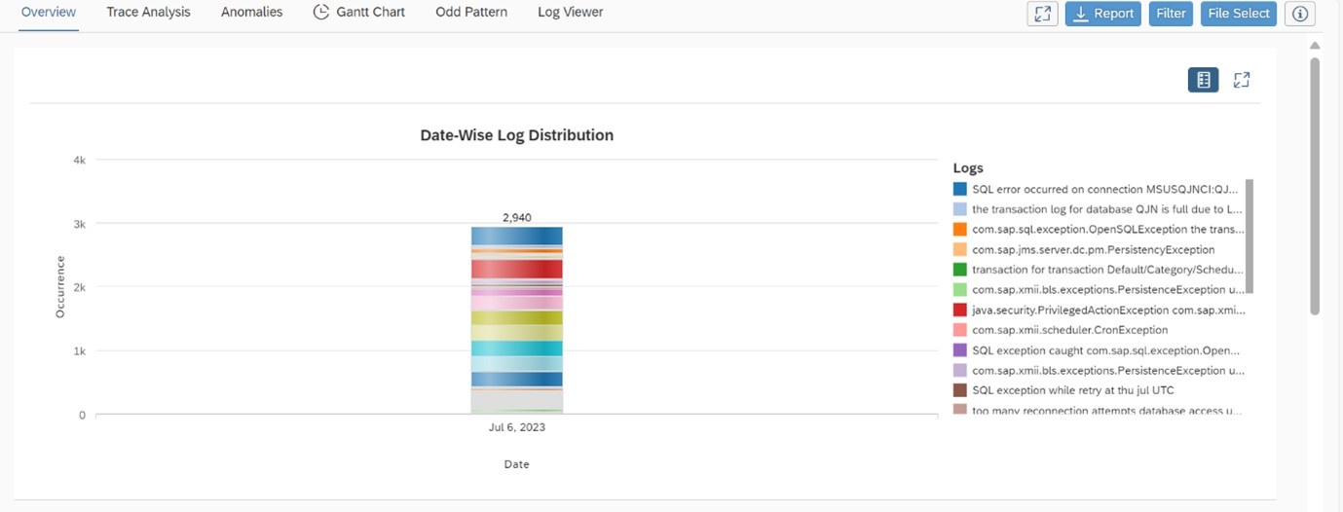1343x512 pixels.
Task: Click the Filter button
Action: coord(1172,14)
